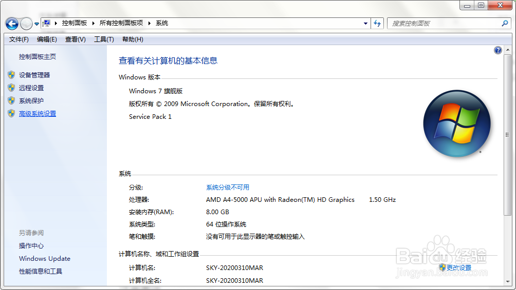The height and width of the screenshot is (290, 516).
Task: Click the 64 位操作系统 value
Action: pyautogui.click(x=226, y=224)
